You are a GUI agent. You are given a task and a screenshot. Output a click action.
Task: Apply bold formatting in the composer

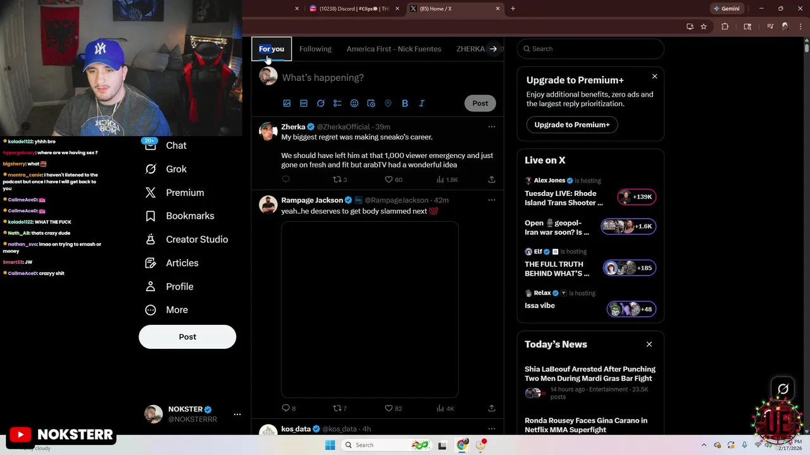(x=405, y=103)
